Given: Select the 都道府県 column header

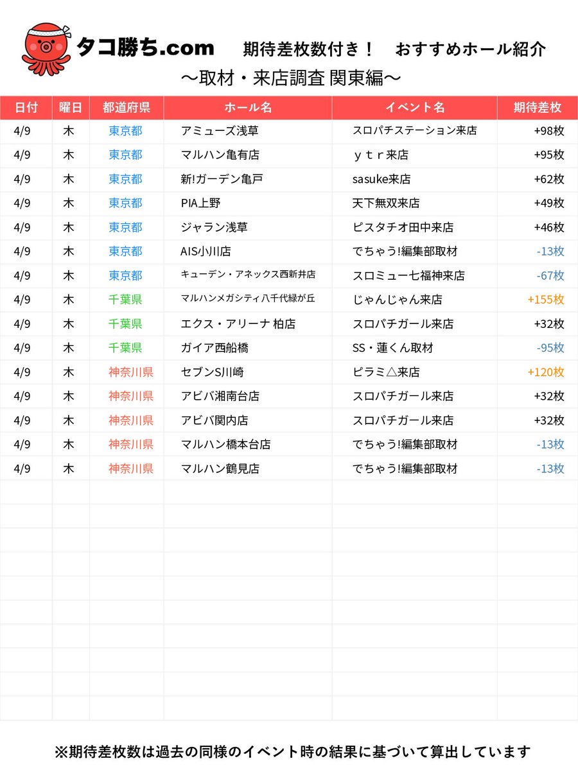Looking at the screenshot, I should click(126, 108).
